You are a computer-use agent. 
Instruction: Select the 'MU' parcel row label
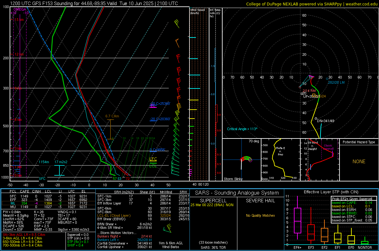pos(13,207)
